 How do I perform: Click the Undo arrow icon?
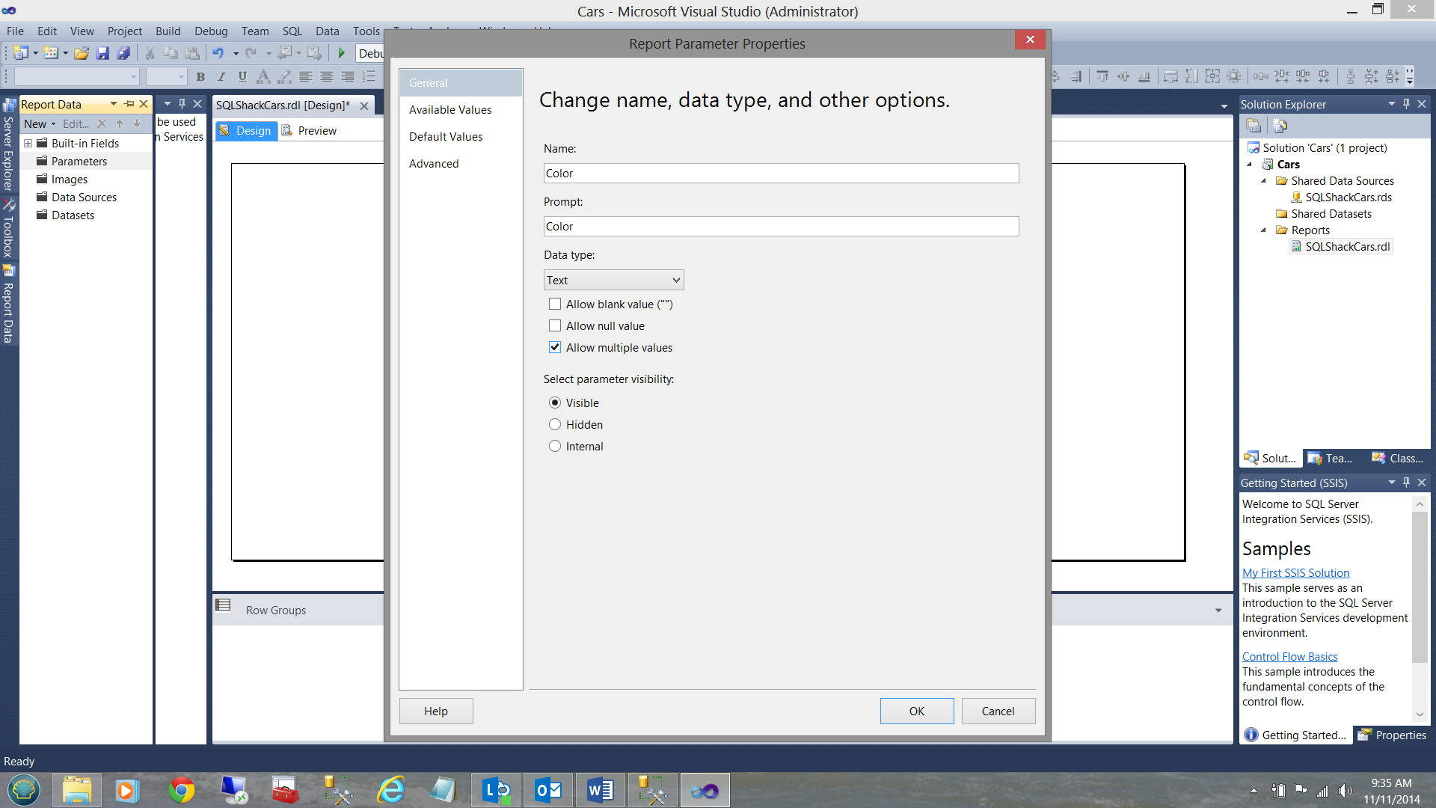tap(218, 53)
